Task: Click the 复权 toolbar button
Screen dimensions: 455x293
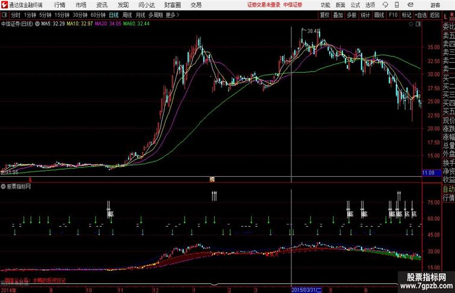Action: pos(325,15)
